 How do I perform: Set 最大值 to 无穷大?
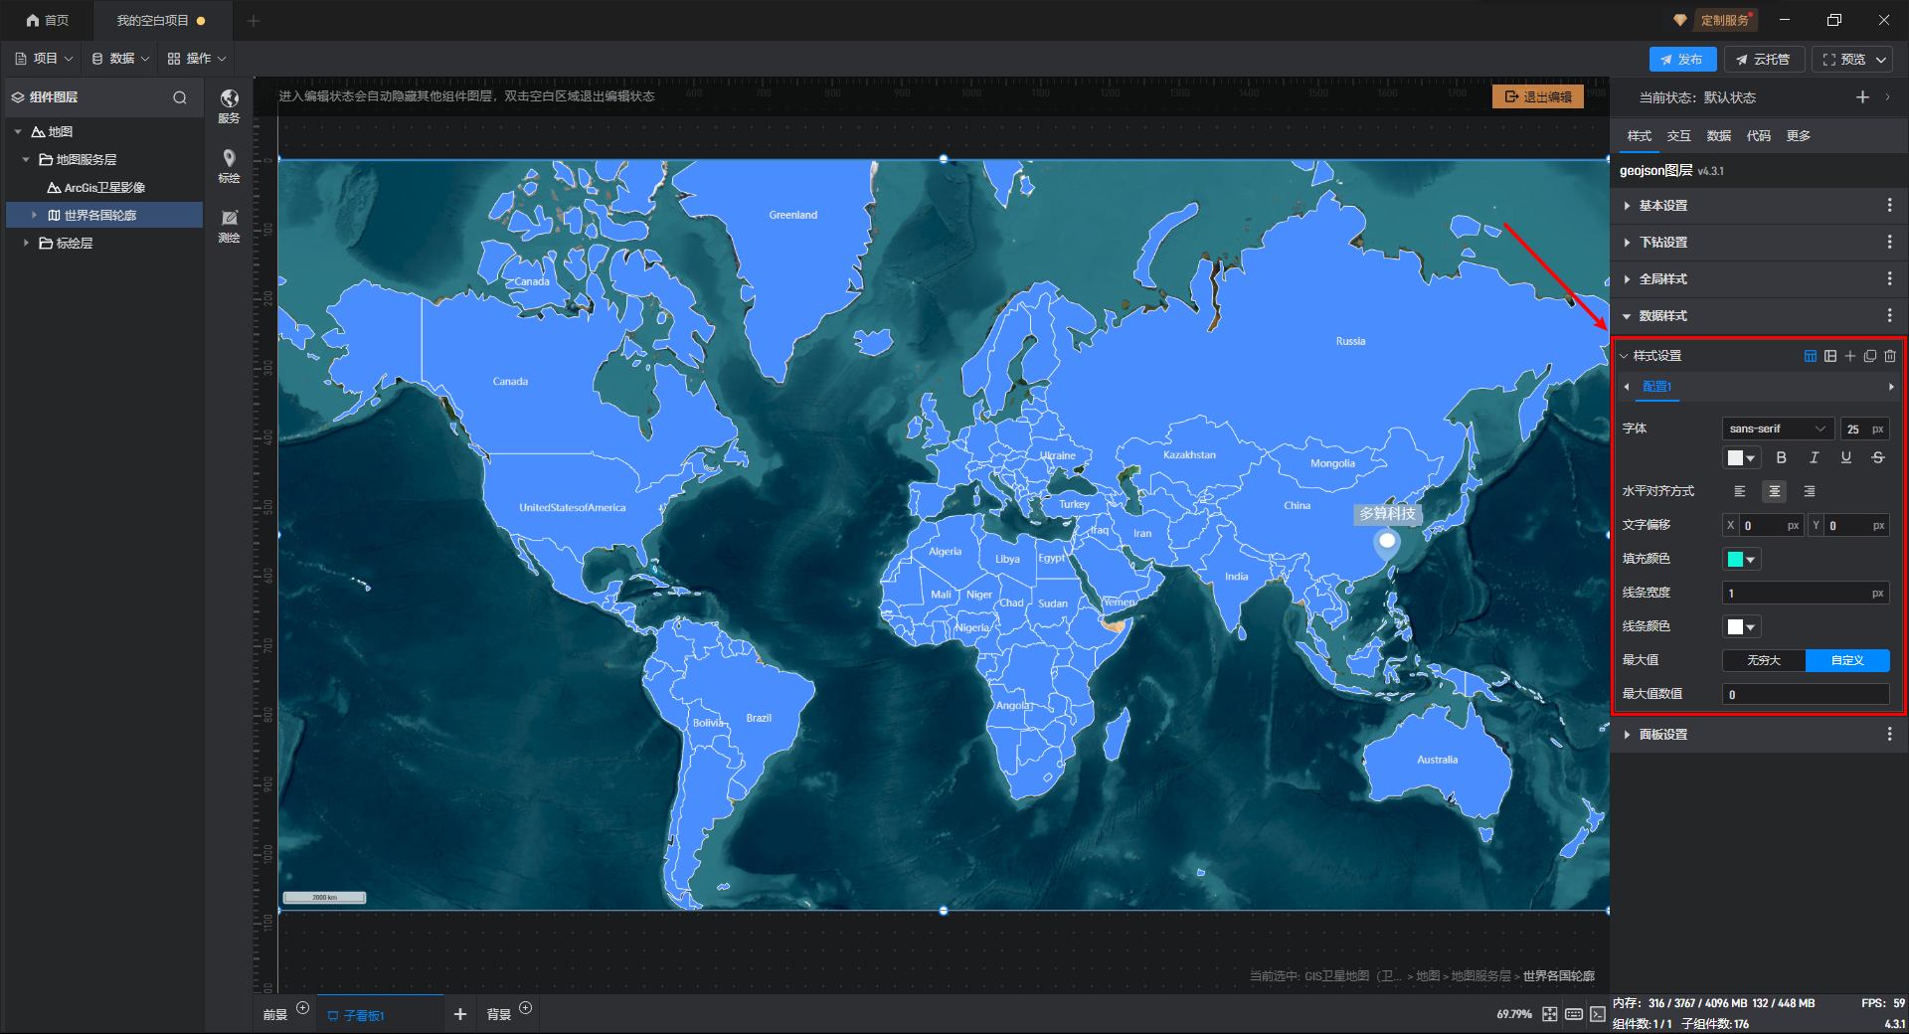click(1764, 660)
